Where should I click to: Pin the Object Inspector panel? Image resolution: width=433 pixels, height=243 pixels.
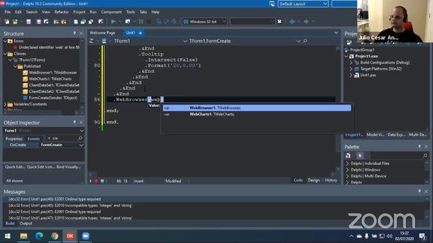(x=74, y=122)
